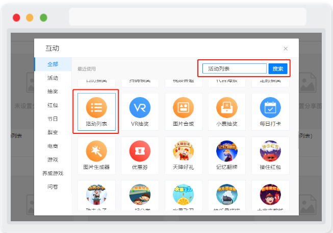This screenshot has height=233, width=333.
Task: Select the New Year red packet game icon
Action: [x=270, y=195]
